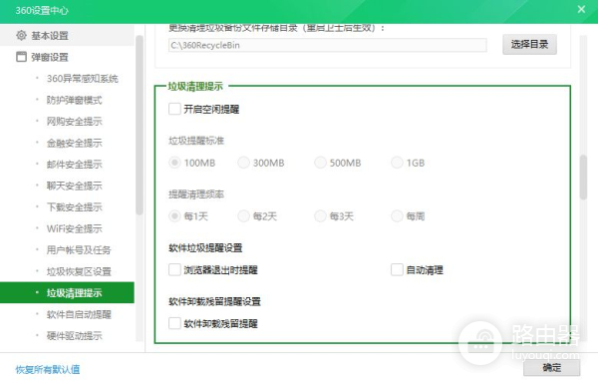The height and width of the screenshot is (383, 598).
Task: Close the 360设置中心 window
Action: (x=581, y=9)
